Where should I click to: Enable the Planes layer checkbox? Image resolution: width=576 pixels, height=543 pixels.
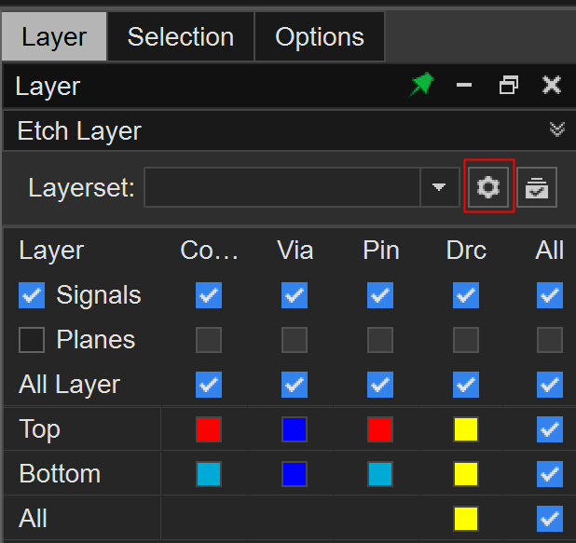coord(32,340)
